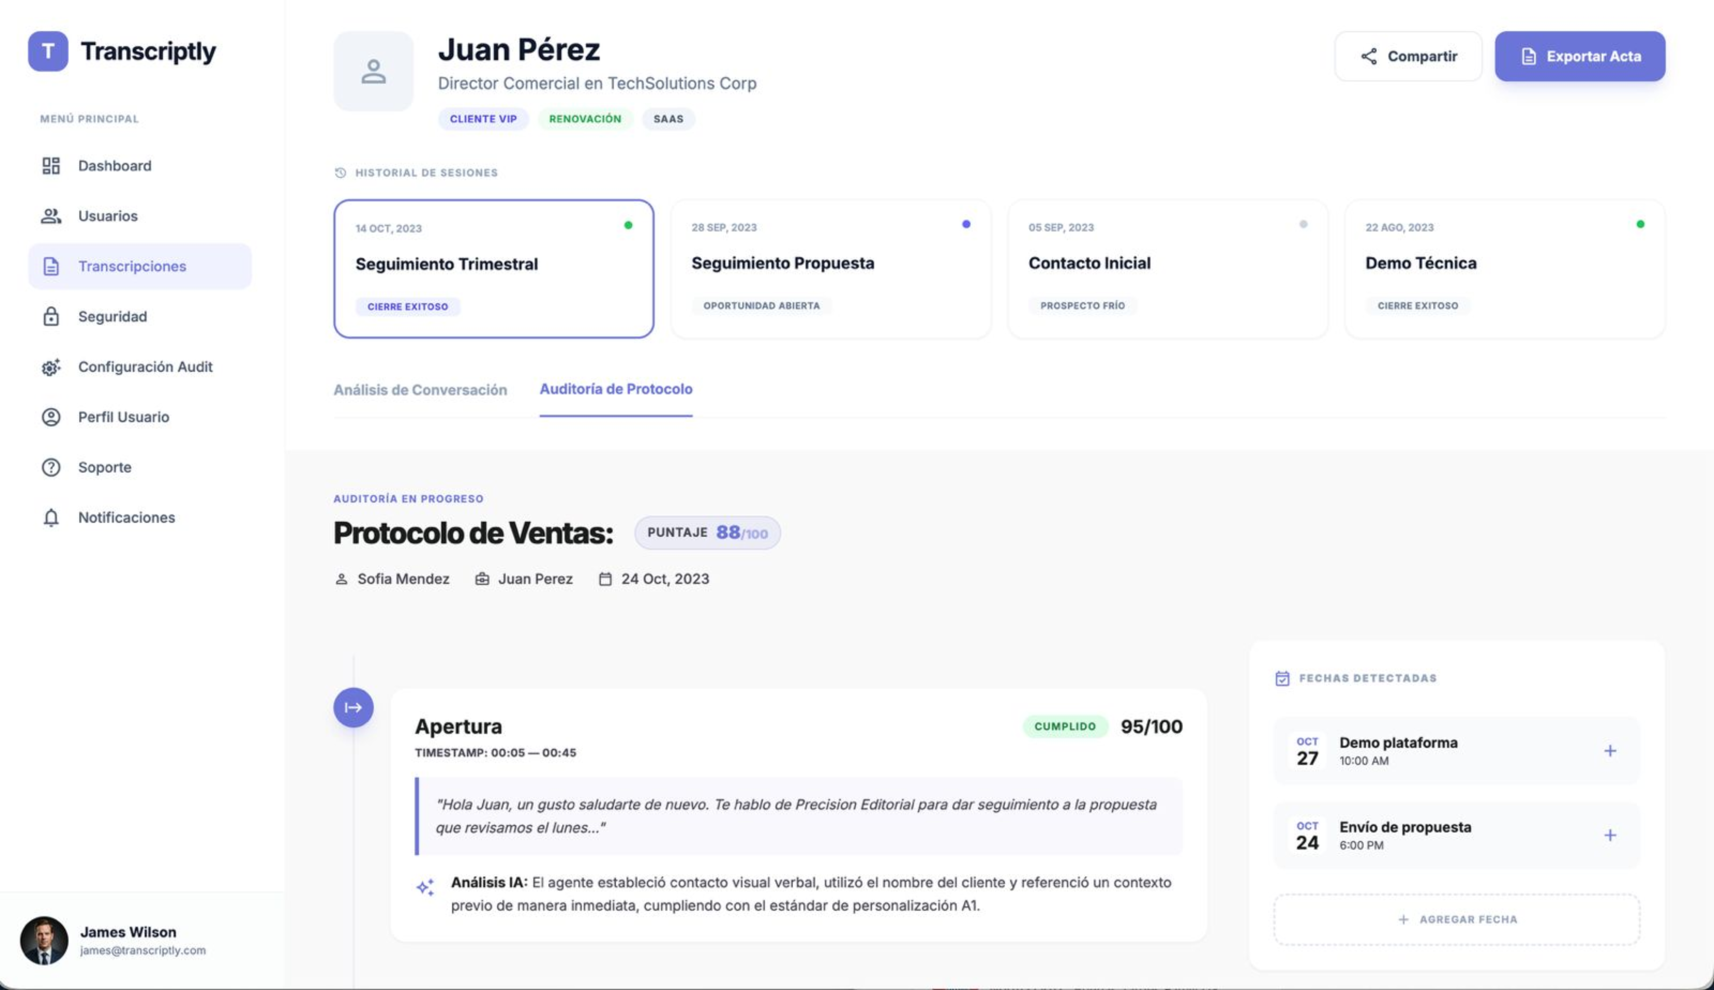Click the SAAS tag
1714x990 pixels.
[x=668, y=119]
